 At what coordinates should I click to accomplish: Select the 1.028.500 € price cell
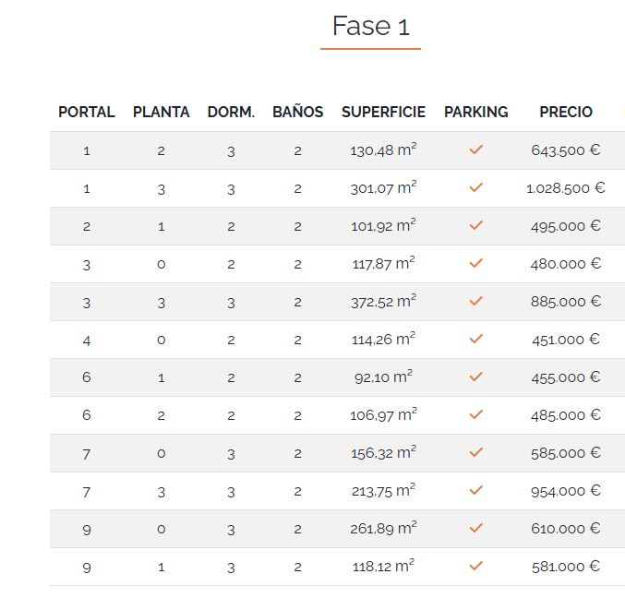(566, 188)
